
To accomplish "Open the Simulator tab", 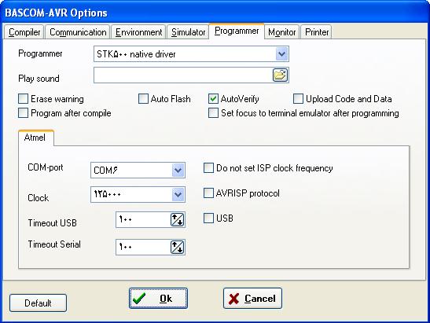I will click(188, 32).
